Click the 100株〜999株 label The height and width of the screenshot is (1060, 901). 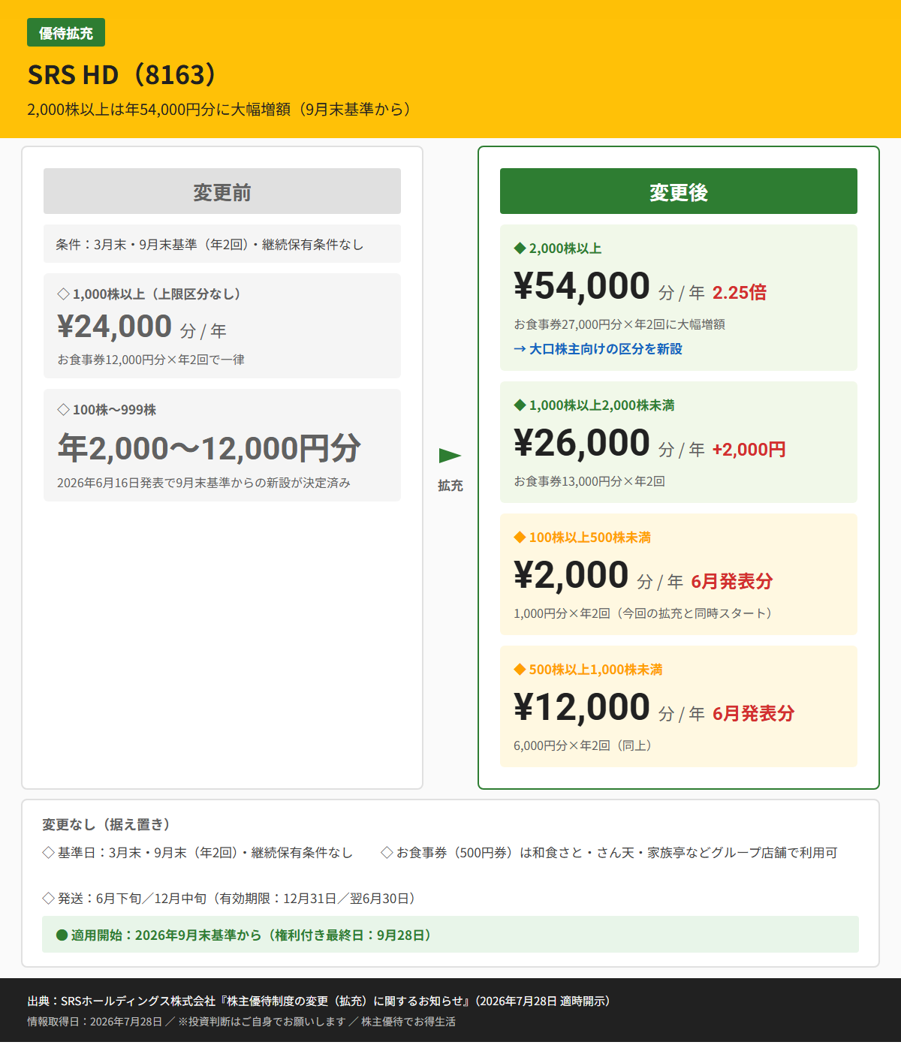point(107,410)
